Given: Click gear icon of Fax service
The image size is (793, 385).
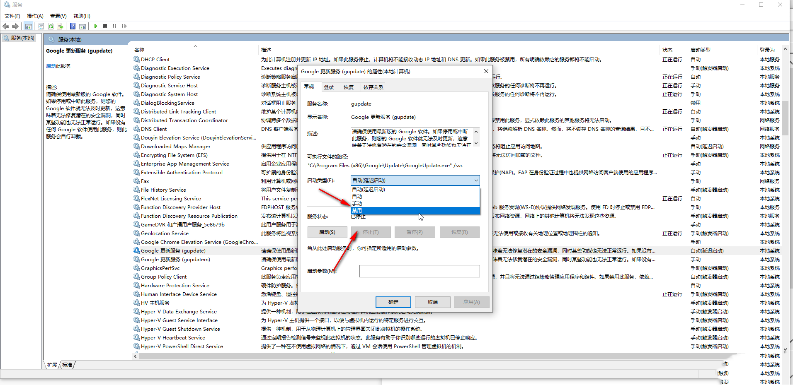Looking at the screenshot, I should pyautogui.click(x=137, y=181).
